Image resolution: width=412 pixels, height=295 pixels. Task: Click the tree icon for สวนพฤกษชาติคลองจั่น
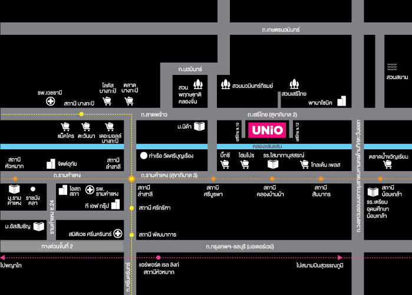(x=199, y=83)
